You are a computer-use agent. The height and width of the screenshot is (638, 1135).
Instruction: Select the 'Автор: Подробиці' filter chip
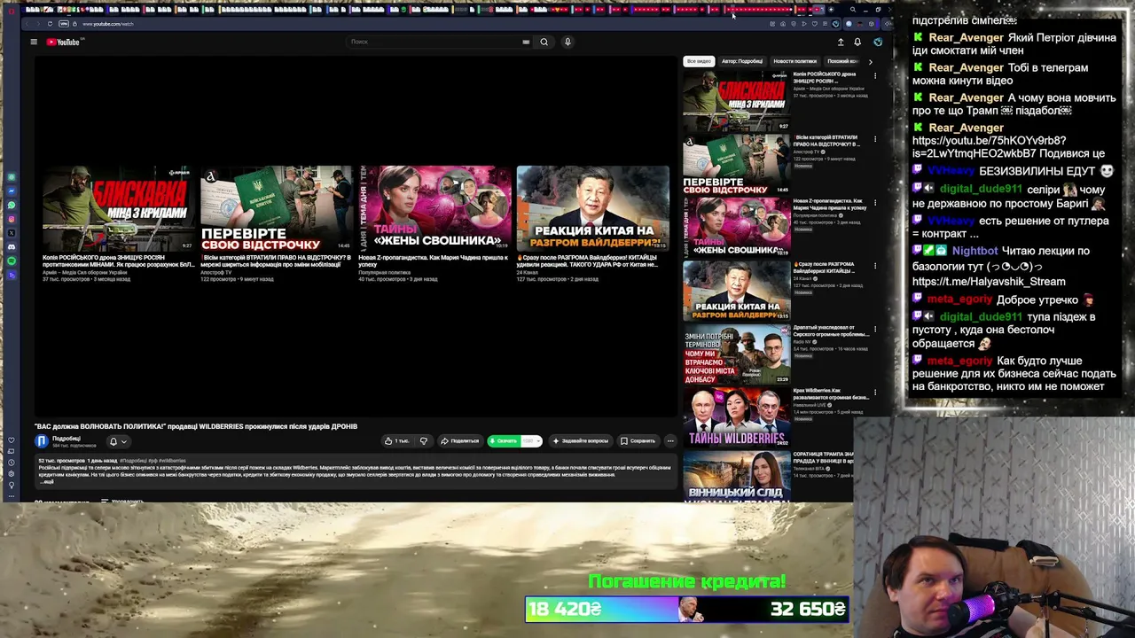(742, 61)
